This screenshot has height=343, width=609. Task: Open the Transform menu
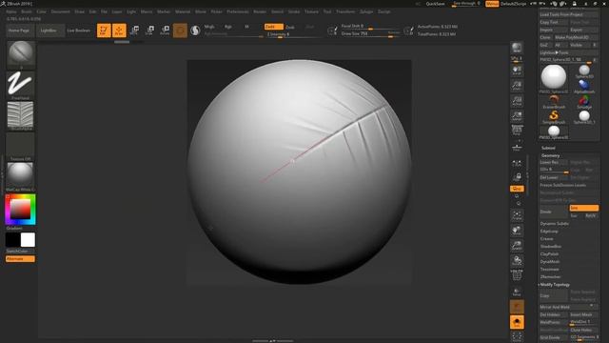click(x=345, y=11)
